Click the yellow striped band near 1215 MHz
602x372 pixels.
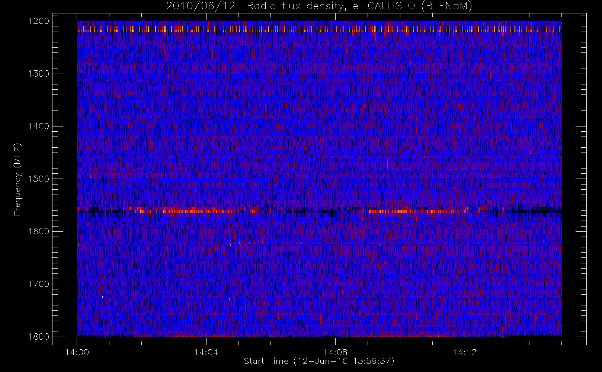(x=319, y=29)
